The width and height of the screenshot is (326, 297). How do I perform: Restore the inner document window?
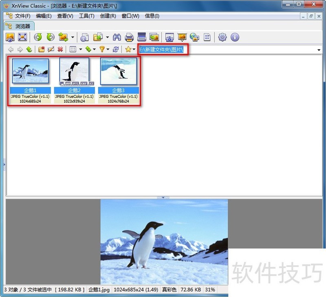click(311, 16)
